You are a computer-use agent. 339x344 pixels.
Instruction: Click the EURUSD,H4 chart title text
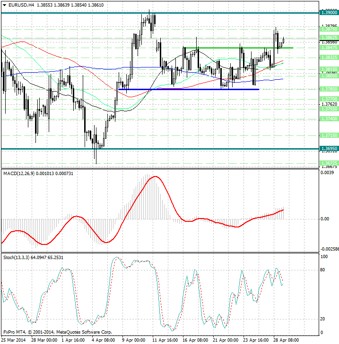pyautogui.click(x=21, y=5)
